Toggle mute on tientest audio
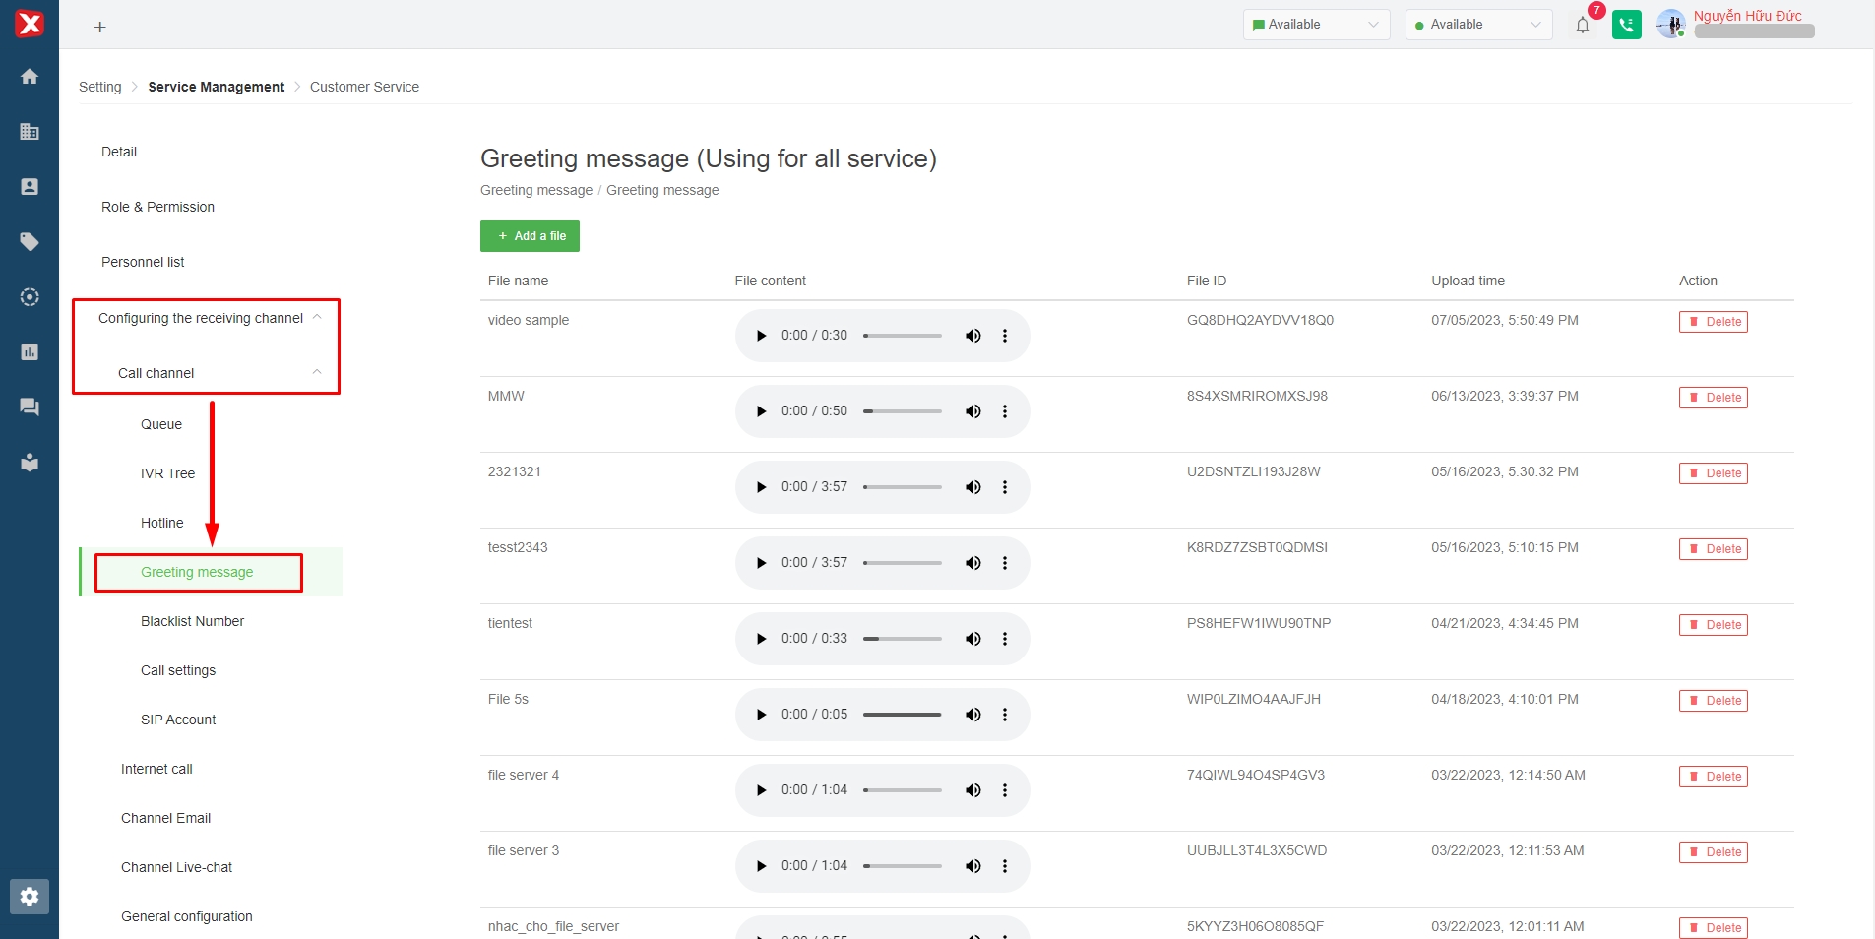The height and width of the screenshot is (939, 1875). pos(972,639)
